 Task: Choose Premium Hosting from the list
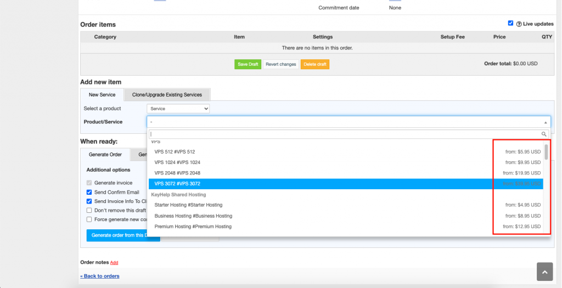pos(346,227)
